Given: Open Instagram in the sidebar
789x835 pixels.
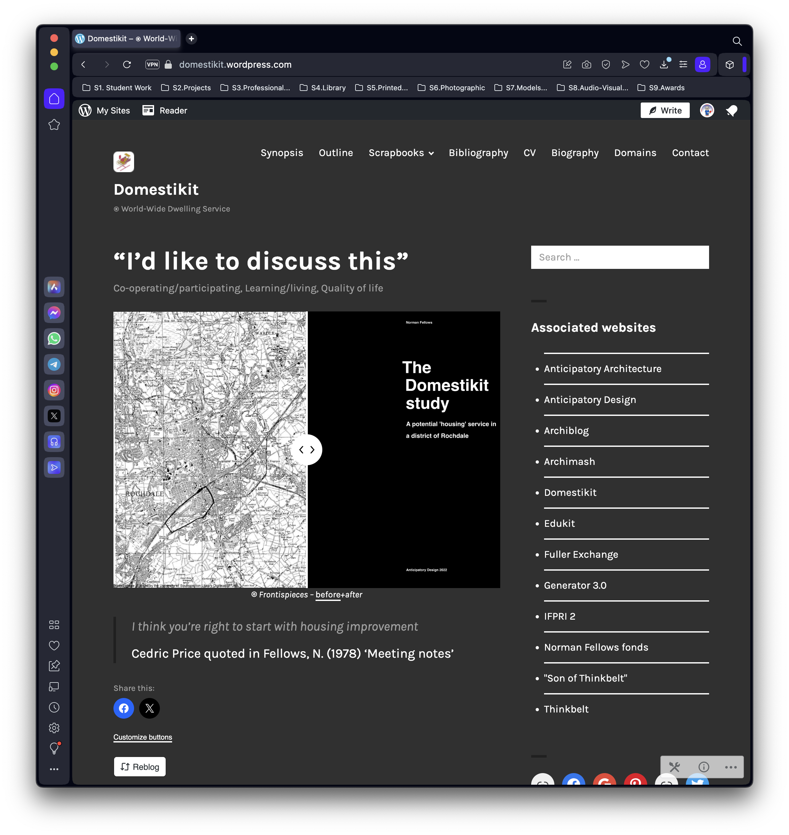Looking at the screenshot, I should click(54, 390).
